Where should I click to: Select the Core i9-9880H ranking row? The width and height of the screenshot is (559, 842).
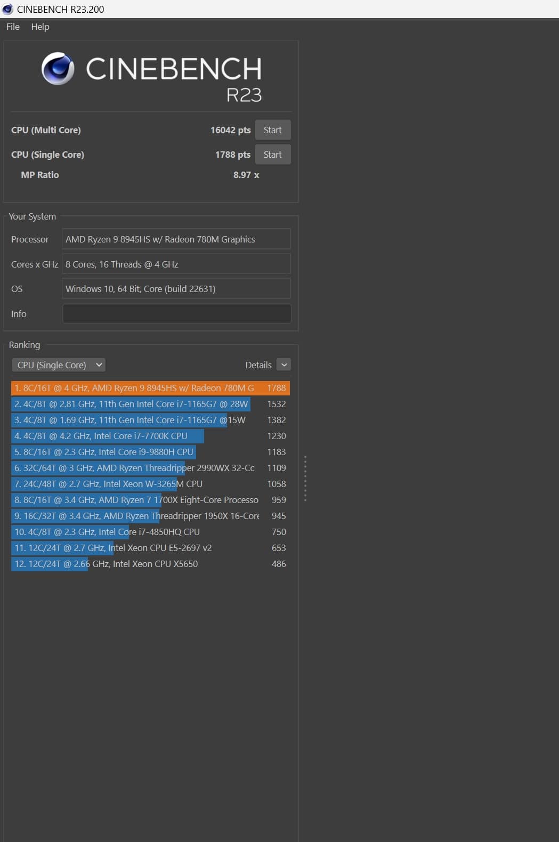150,452
